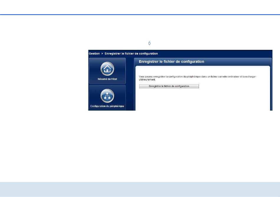The image size is (280, 197).
Task: Select the Résumé de l'état label
Action: (x=107, y=79)
